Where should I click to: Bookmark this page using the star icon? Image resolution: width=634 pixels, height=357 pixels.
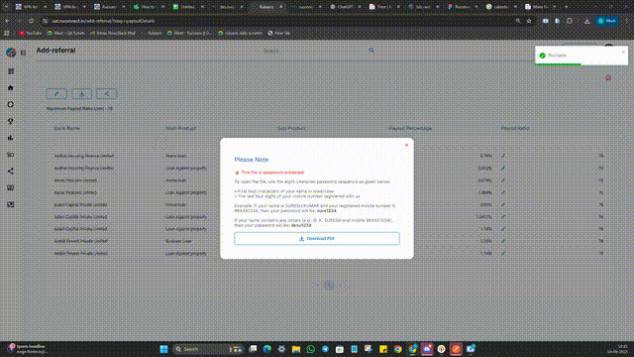coord(529,21)
